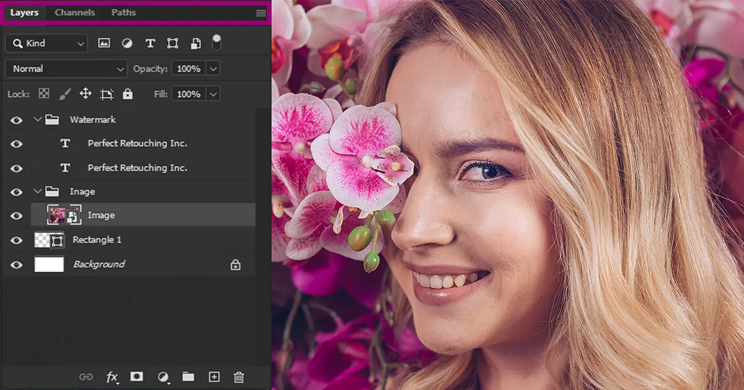
Task: Hide the Background layer eye
Action: coord(16,265)
